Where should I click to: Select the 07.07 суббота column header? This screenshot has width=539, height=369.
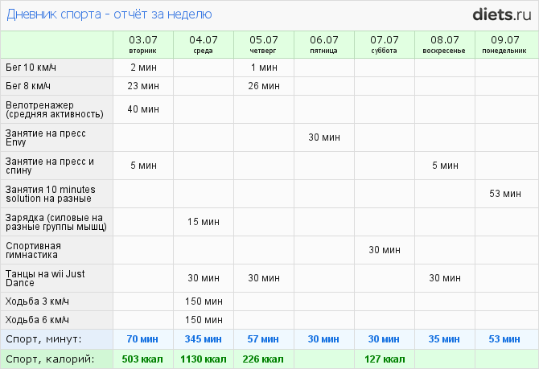click(x=384, y=43)
